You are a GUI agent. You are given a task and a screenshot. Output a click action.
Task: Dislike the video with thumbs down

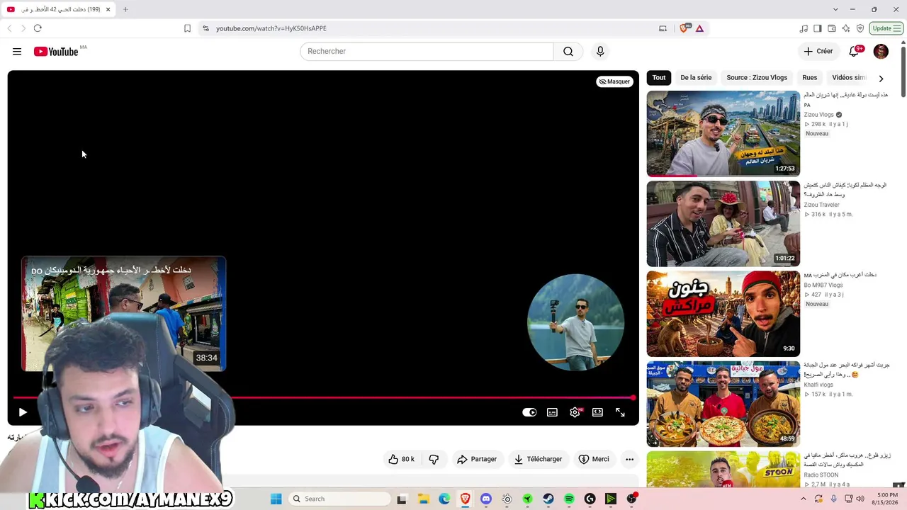(434, 459)
